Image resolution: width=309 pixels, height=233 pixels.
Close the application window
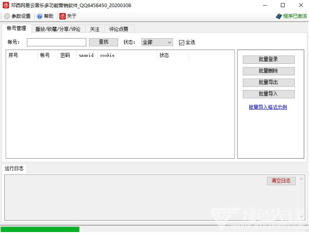301,5
